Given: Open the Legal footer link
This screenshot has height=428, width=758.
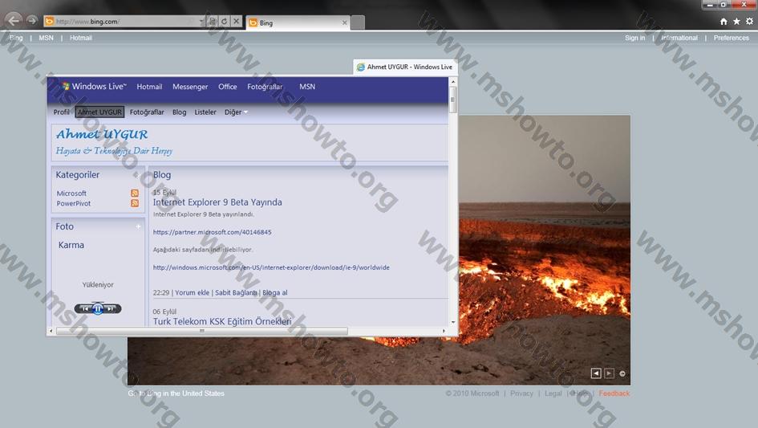Looking at the screenshot, I should click(553, 393).
